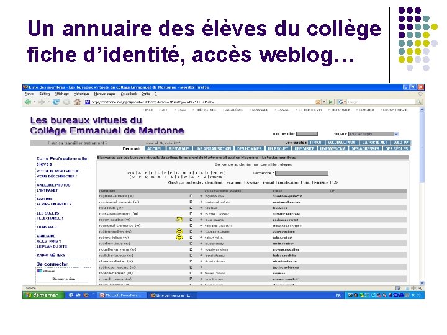The height and width of the screenshot is (335, 447).
Task: Sort members by the E-mail link
Action: click(x=268, y=182)
